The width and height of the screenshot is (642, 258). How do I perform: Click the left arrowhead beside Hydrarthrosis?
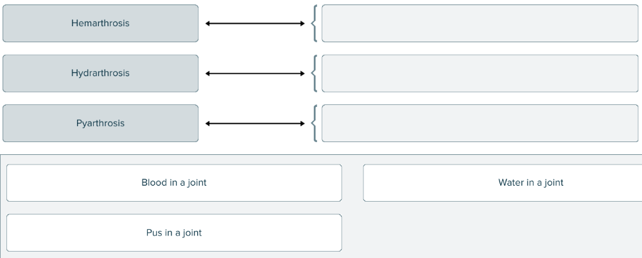(209, 74)
